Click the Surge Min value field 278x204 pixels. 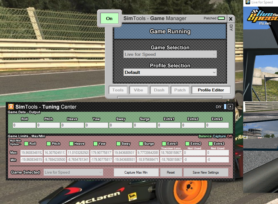[148, 160]
